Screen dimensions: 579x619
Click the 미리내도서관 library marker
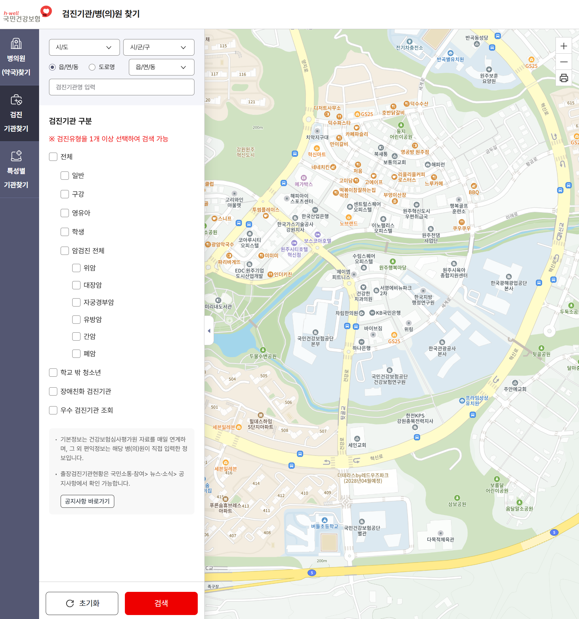click(218, 300)
